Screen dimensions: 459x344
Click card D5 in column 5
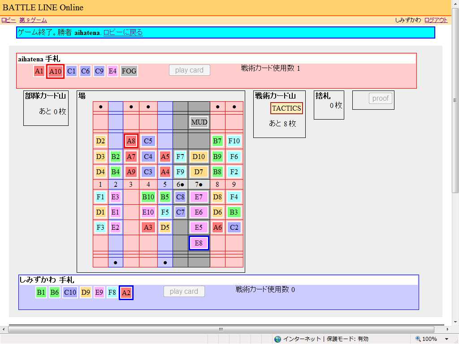[x=165, y=227]
